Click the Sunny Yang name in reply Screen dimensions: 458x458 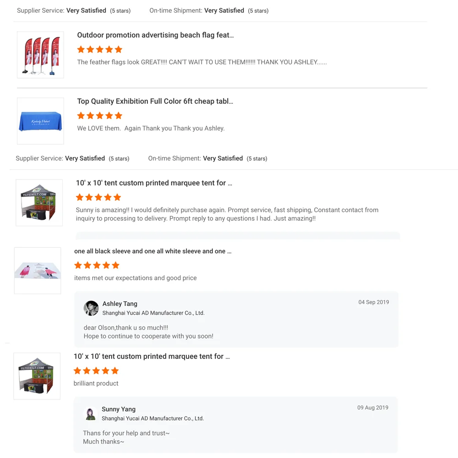119,409
